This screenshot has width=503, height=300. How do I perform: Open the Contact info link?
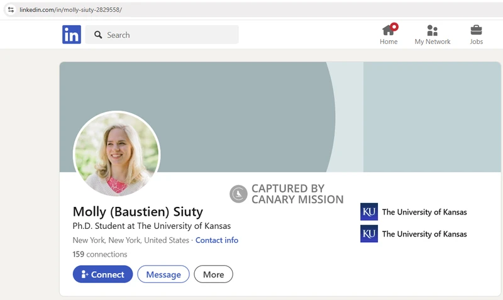pos(217,240)
